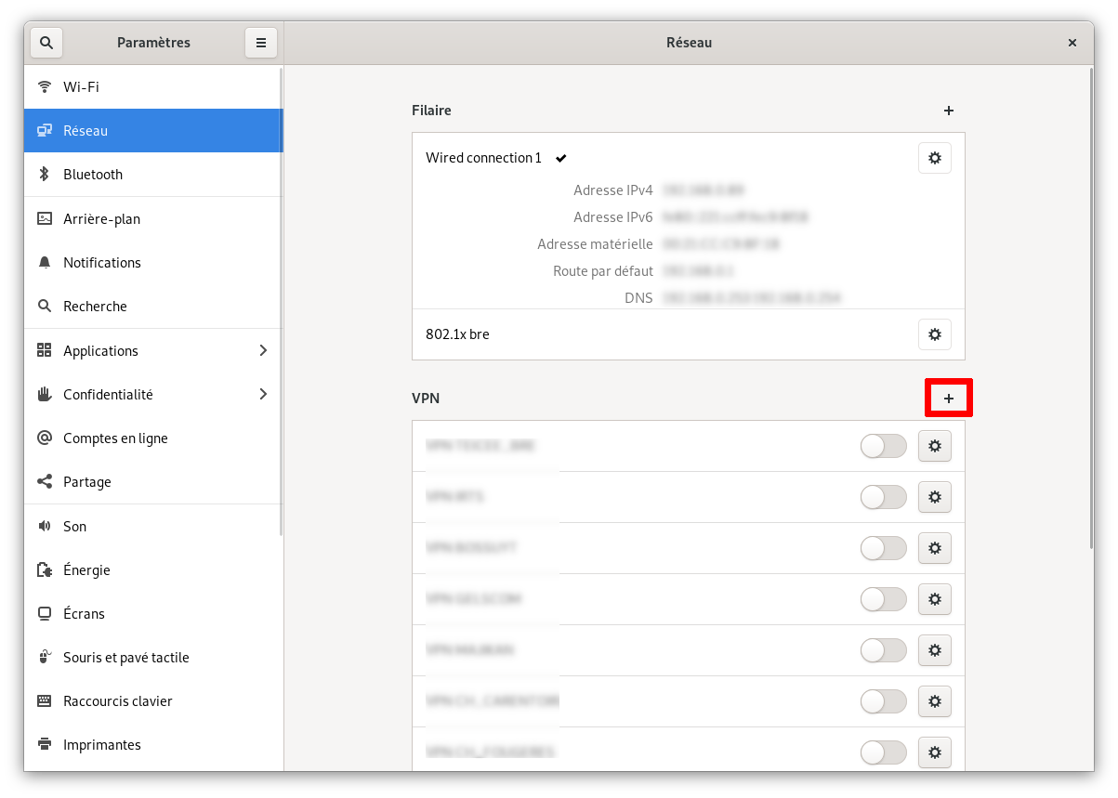Image resolution: width=1118 pixels, height=798 pixels.
Task: Toggle the seventh VPN connection switch
Action: pos(884,752)
